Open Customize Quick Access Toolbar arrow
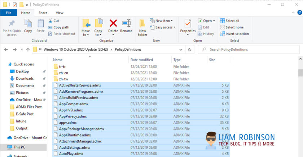 (27, 5)
